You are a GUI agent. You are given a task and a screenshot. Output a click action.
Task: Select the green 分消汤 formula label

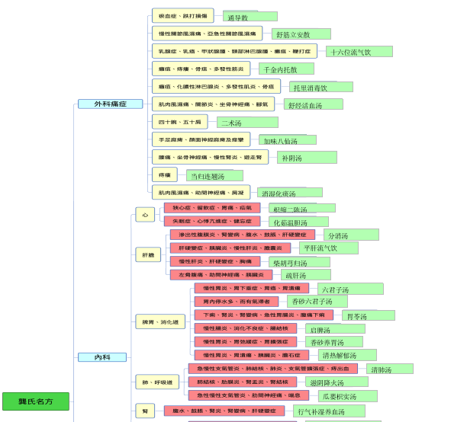(351, 235)
